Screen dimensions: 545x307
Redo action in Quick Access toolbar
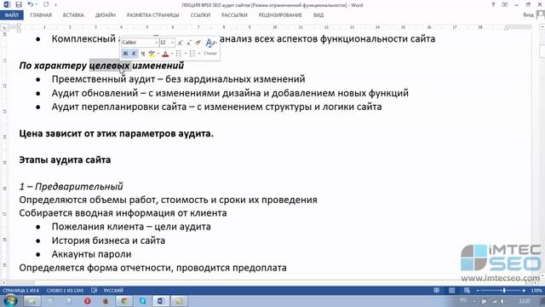click(x=46, y=5)
